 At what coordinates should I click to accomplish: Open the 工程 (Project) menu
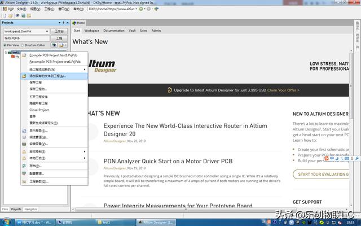[x=49, y=9]
